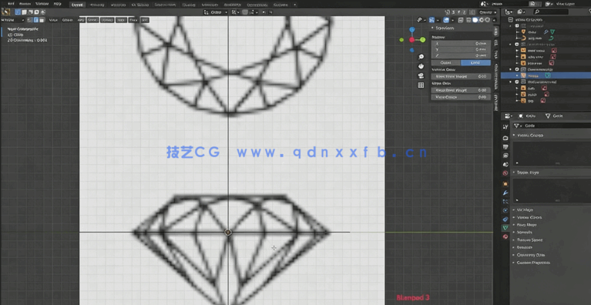Expand the Shape Keys panel
Screen dimensions: 591x305
click(x=528, y=172)
